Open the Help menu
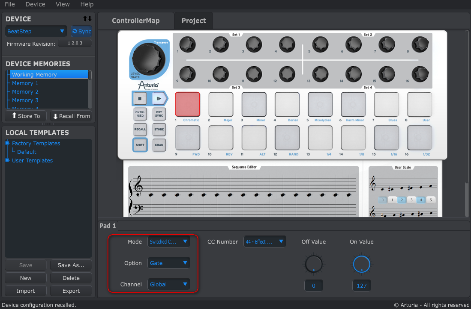471x309 pixels. [x=87, y=4]
